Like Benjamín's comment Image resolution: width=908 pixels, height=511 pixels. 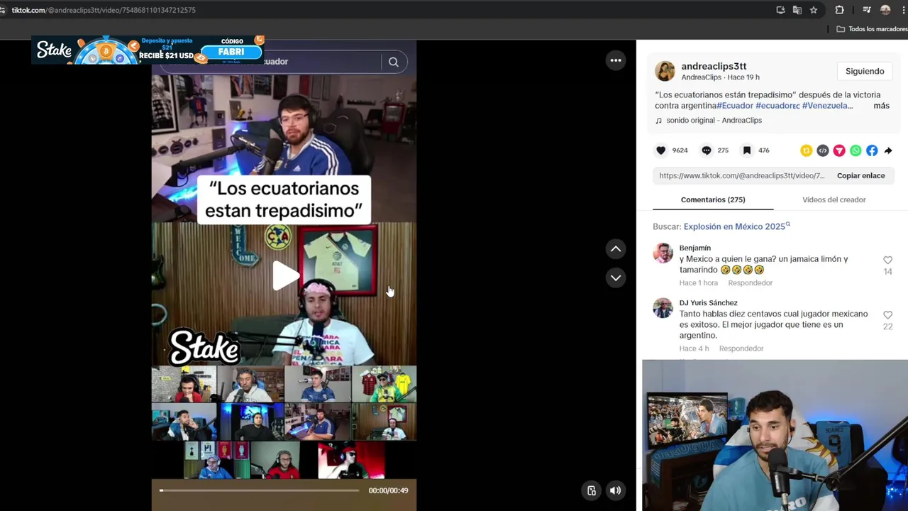[887, 260]
